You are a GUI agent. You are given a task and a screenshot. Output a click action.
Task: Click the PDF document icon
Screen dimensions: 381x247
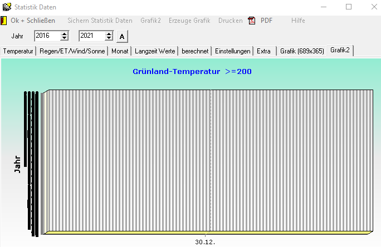click(252, 21)
